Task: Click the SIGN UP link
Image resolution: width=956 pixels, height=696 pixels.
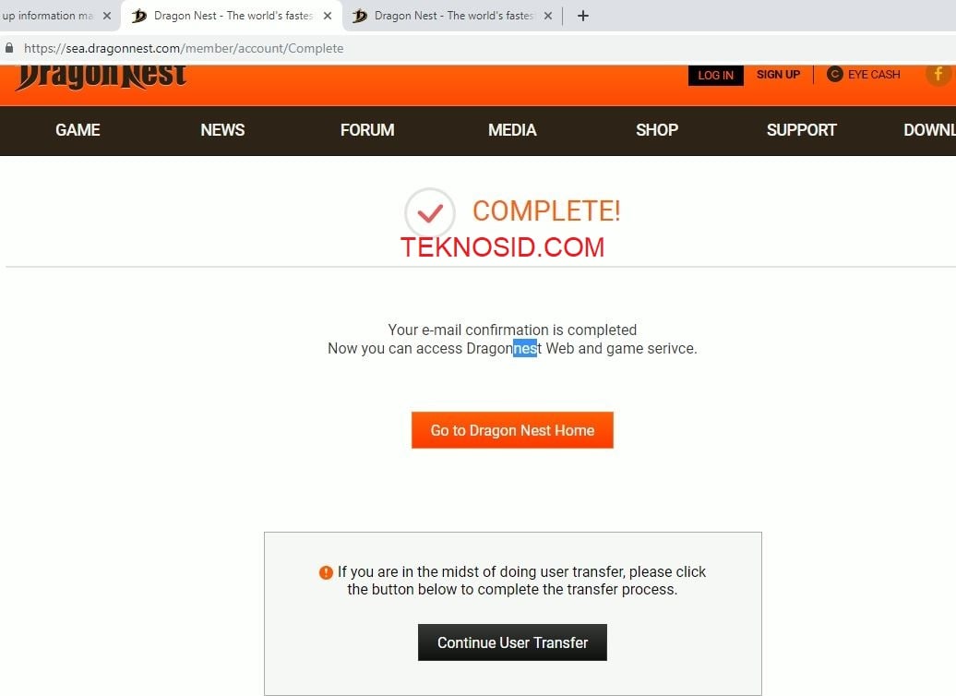Action: (x=778, y=75)
